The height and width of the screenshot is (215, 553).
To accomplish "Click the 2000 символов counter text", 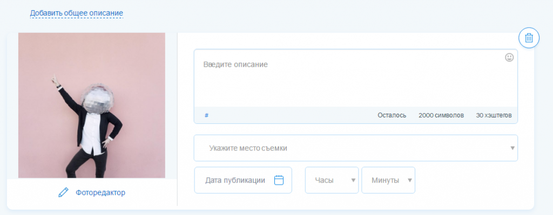I will 441,115.
